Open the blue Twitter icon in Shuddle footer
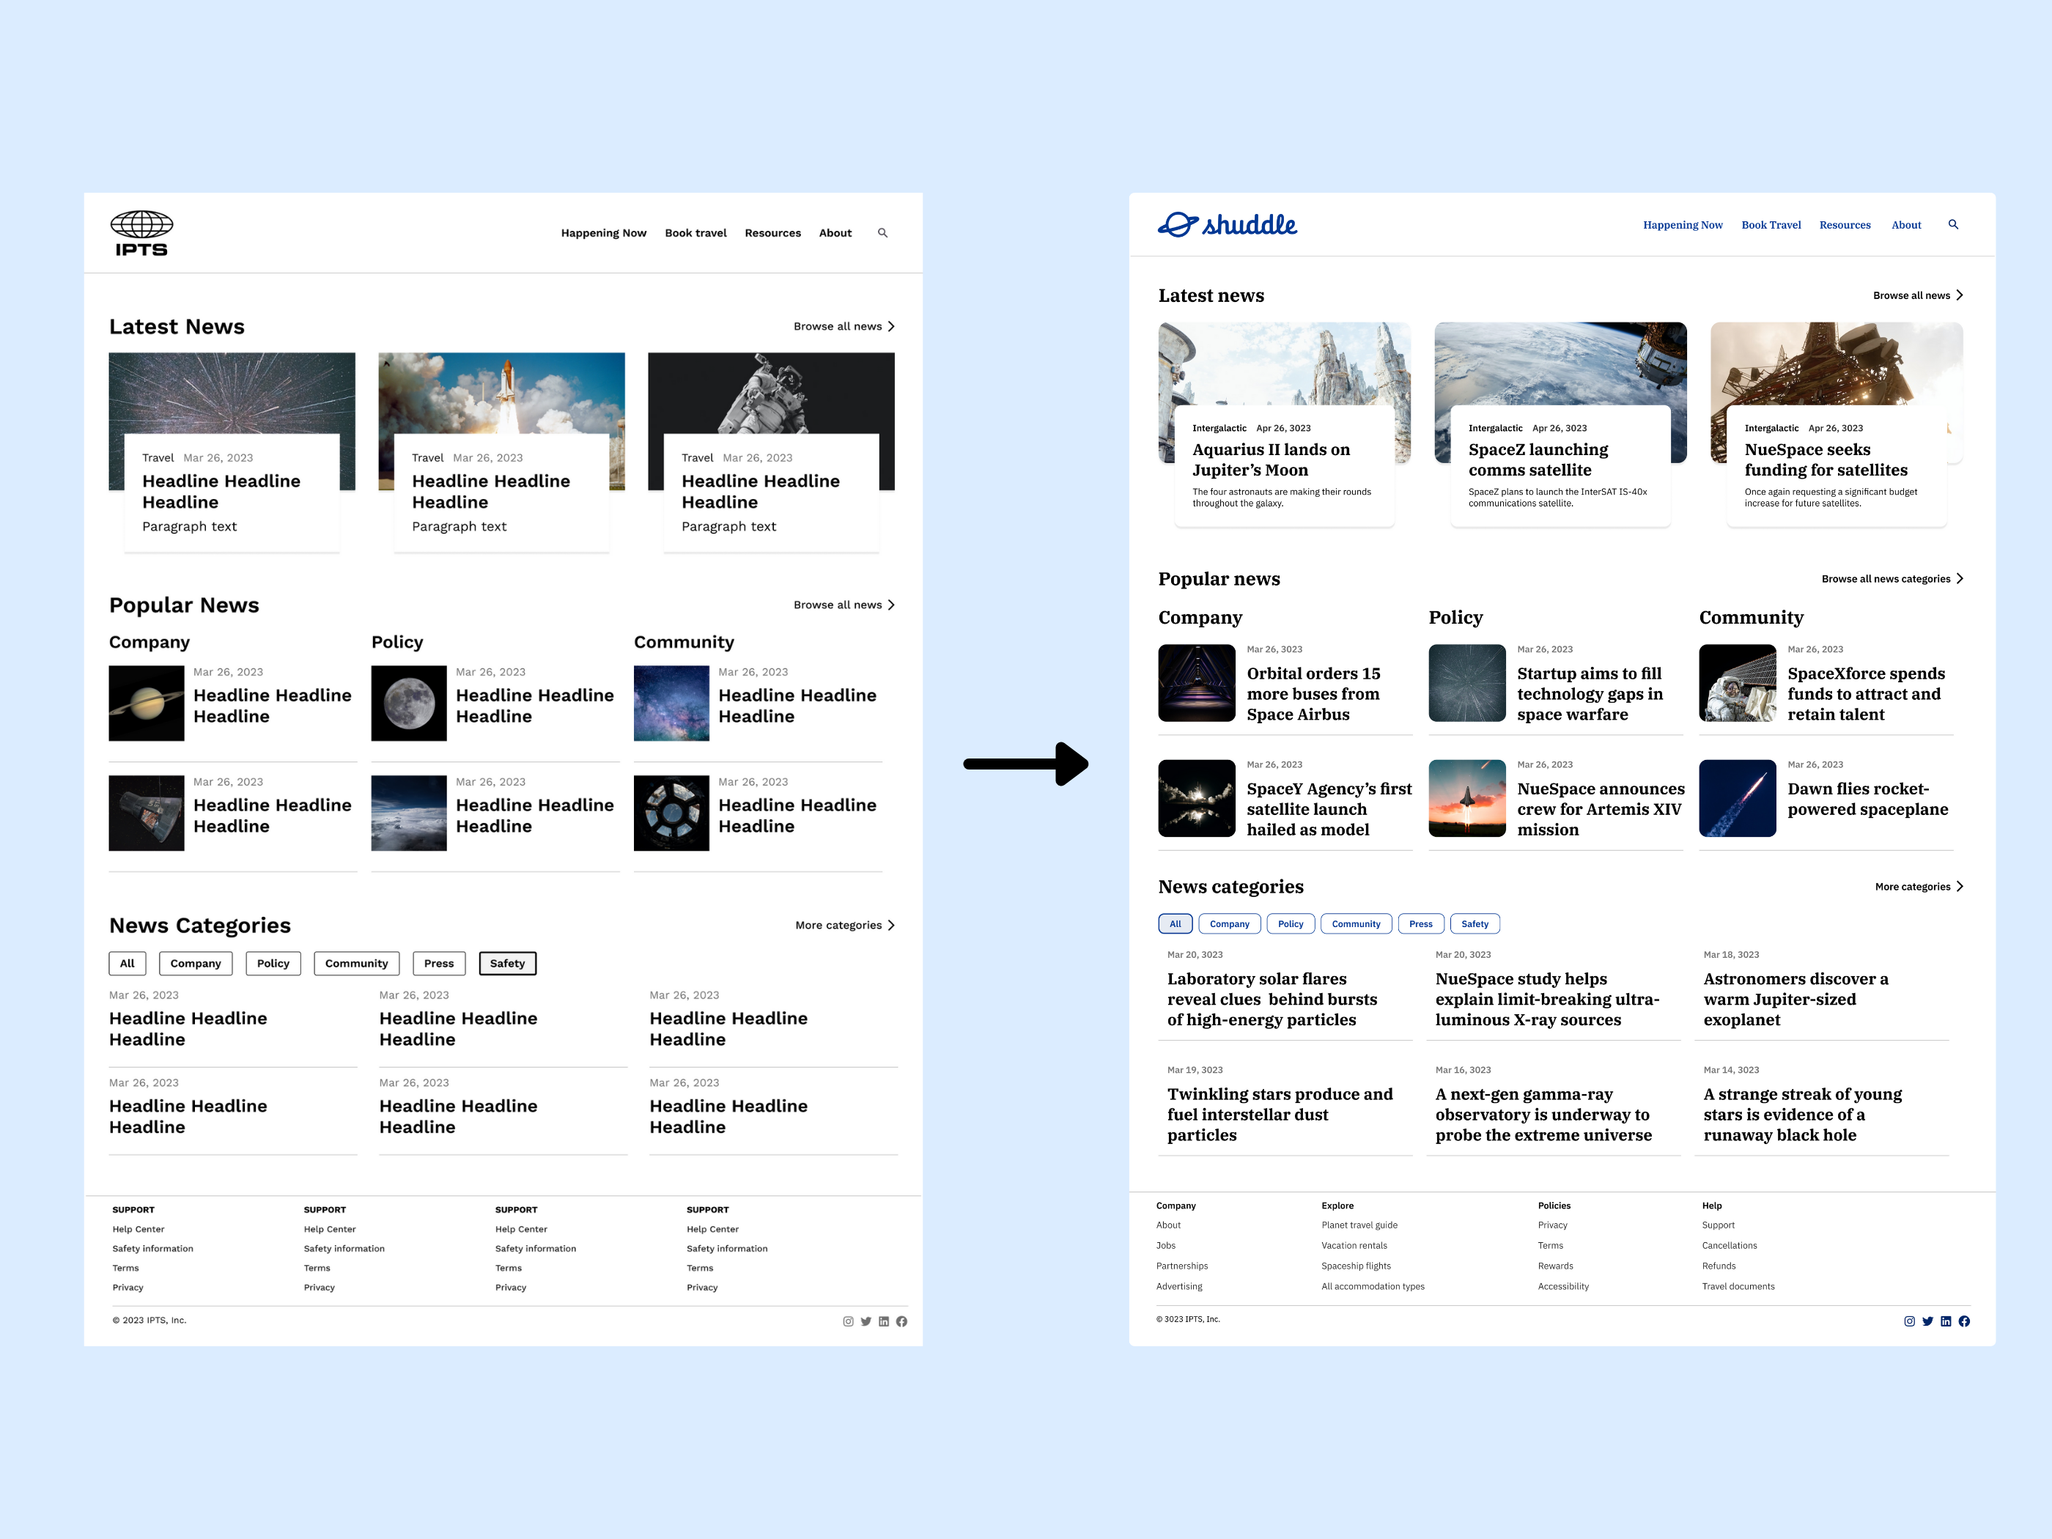The height and width of the screenshot is (1539, 2052). [1927, 1321]
